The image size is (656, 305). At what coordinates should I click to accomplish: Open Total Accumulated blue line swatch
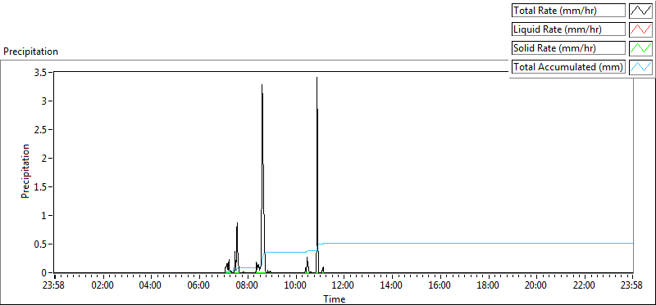pos(640,67)
